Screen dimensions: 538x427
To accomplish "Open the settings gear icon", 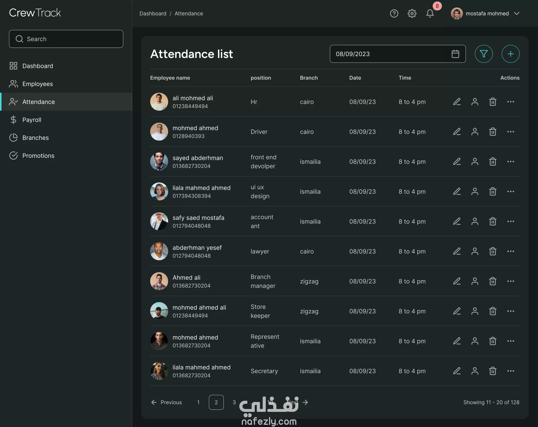I will point(412,13).
